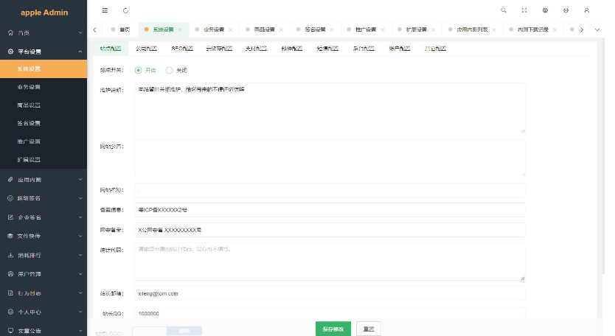This screenshot has height=336, width=615.
Task: Open the tab options dropdown chevron
Action: coord(597,29)
